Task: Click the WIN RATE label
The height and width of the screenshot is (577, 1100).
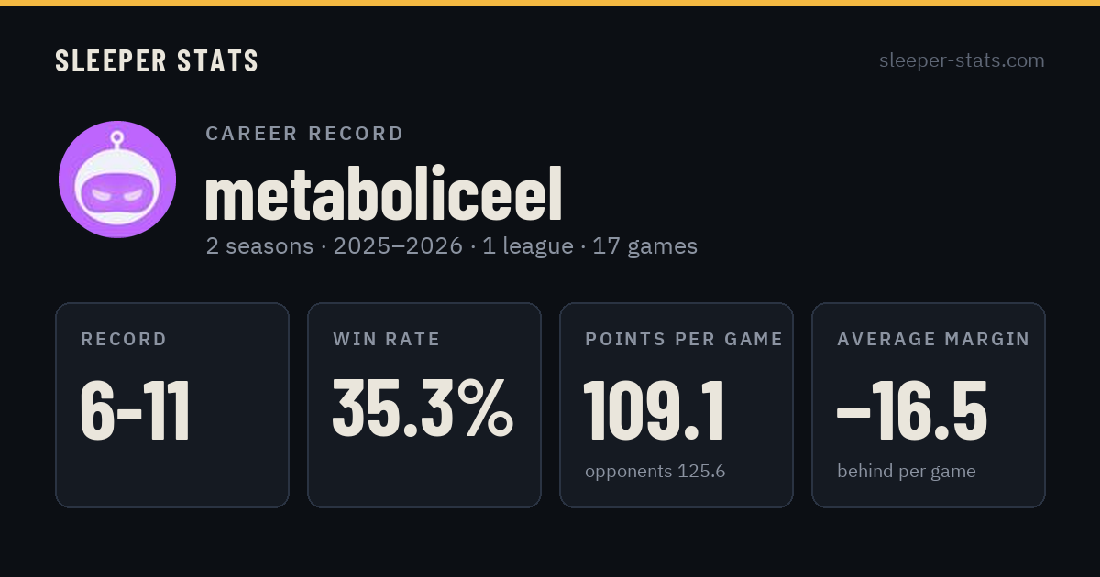Action: tap(387, 340)
